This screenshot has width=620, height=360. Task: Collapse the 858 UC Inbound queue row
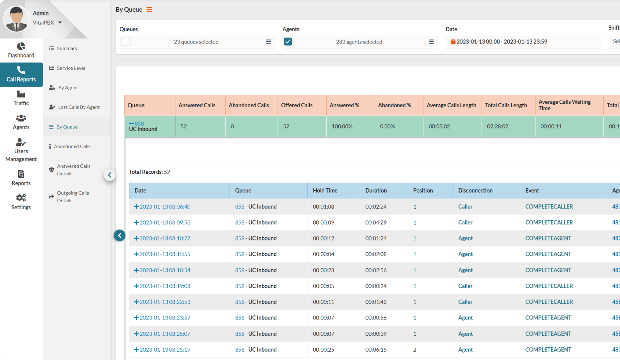point(131,124)
